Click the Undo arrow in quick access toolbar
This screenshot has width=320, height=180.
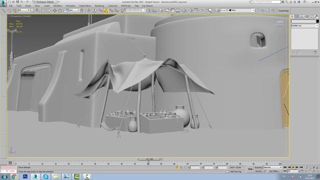(x=21, y=2)
